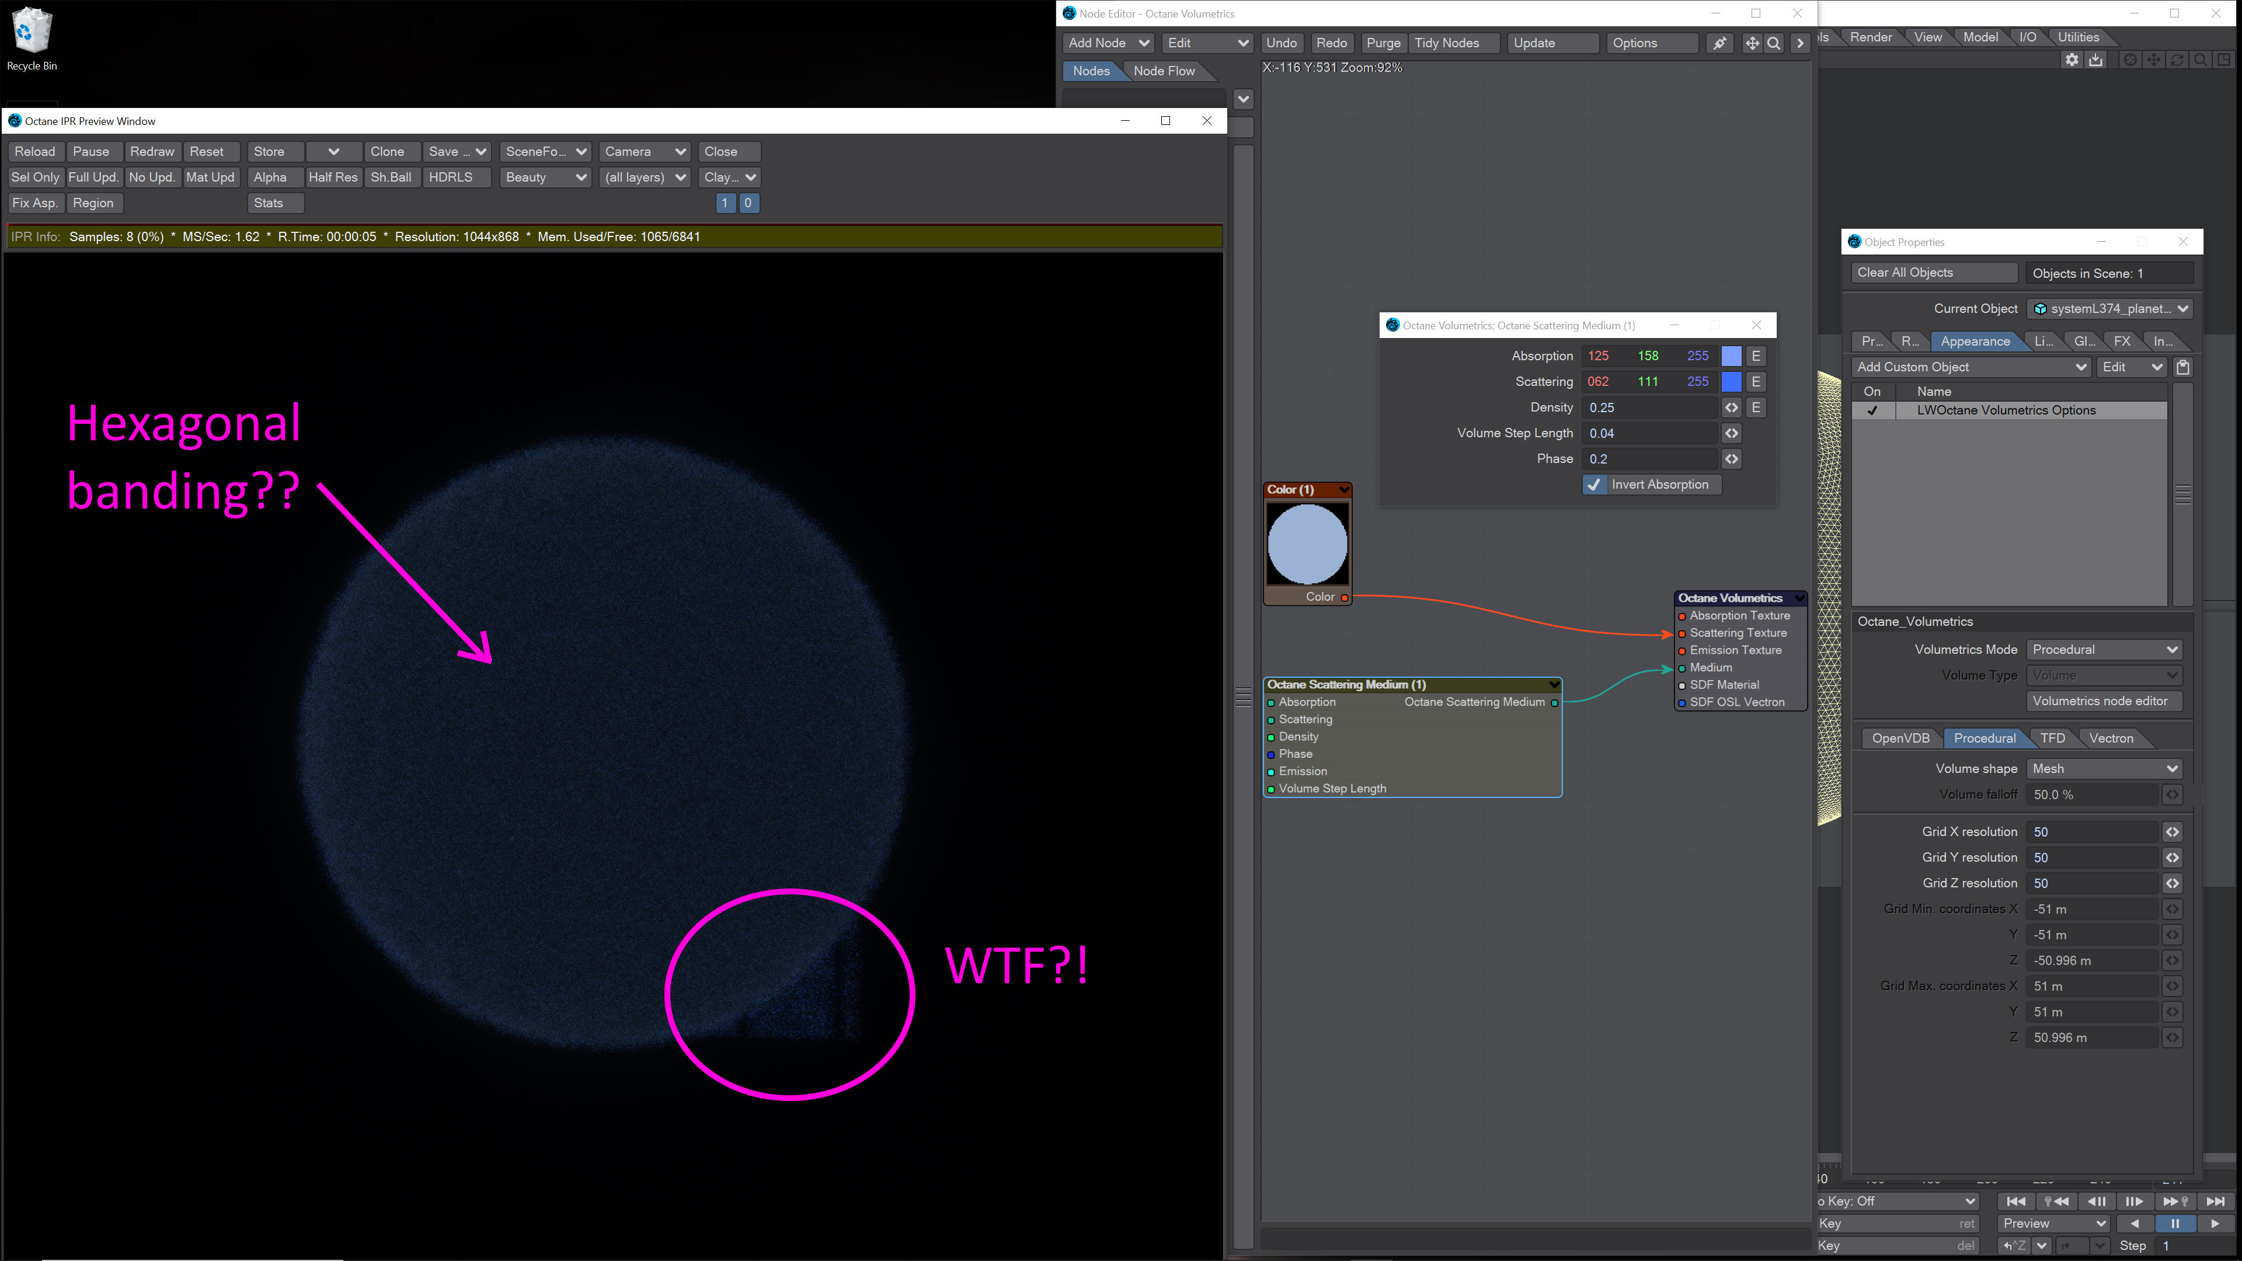Switch to the OpenVDB tab
The width and height of the screenshot is (2242, 1261).
coord(1900,738)
